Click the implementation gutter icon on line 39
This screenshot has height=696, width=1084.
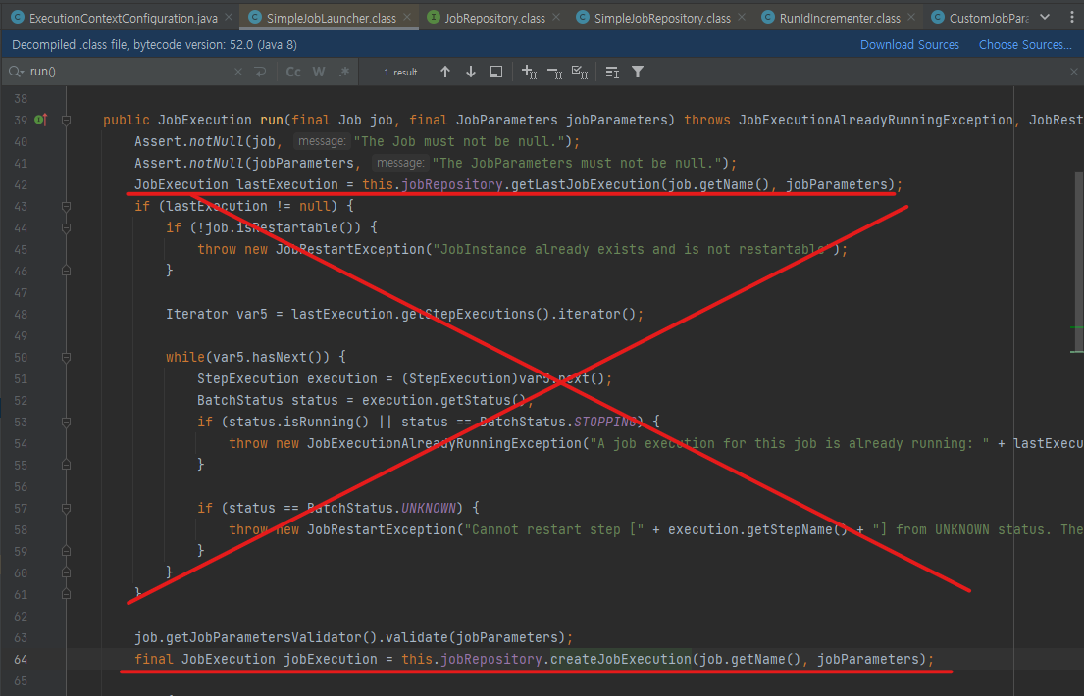[41, 120]
